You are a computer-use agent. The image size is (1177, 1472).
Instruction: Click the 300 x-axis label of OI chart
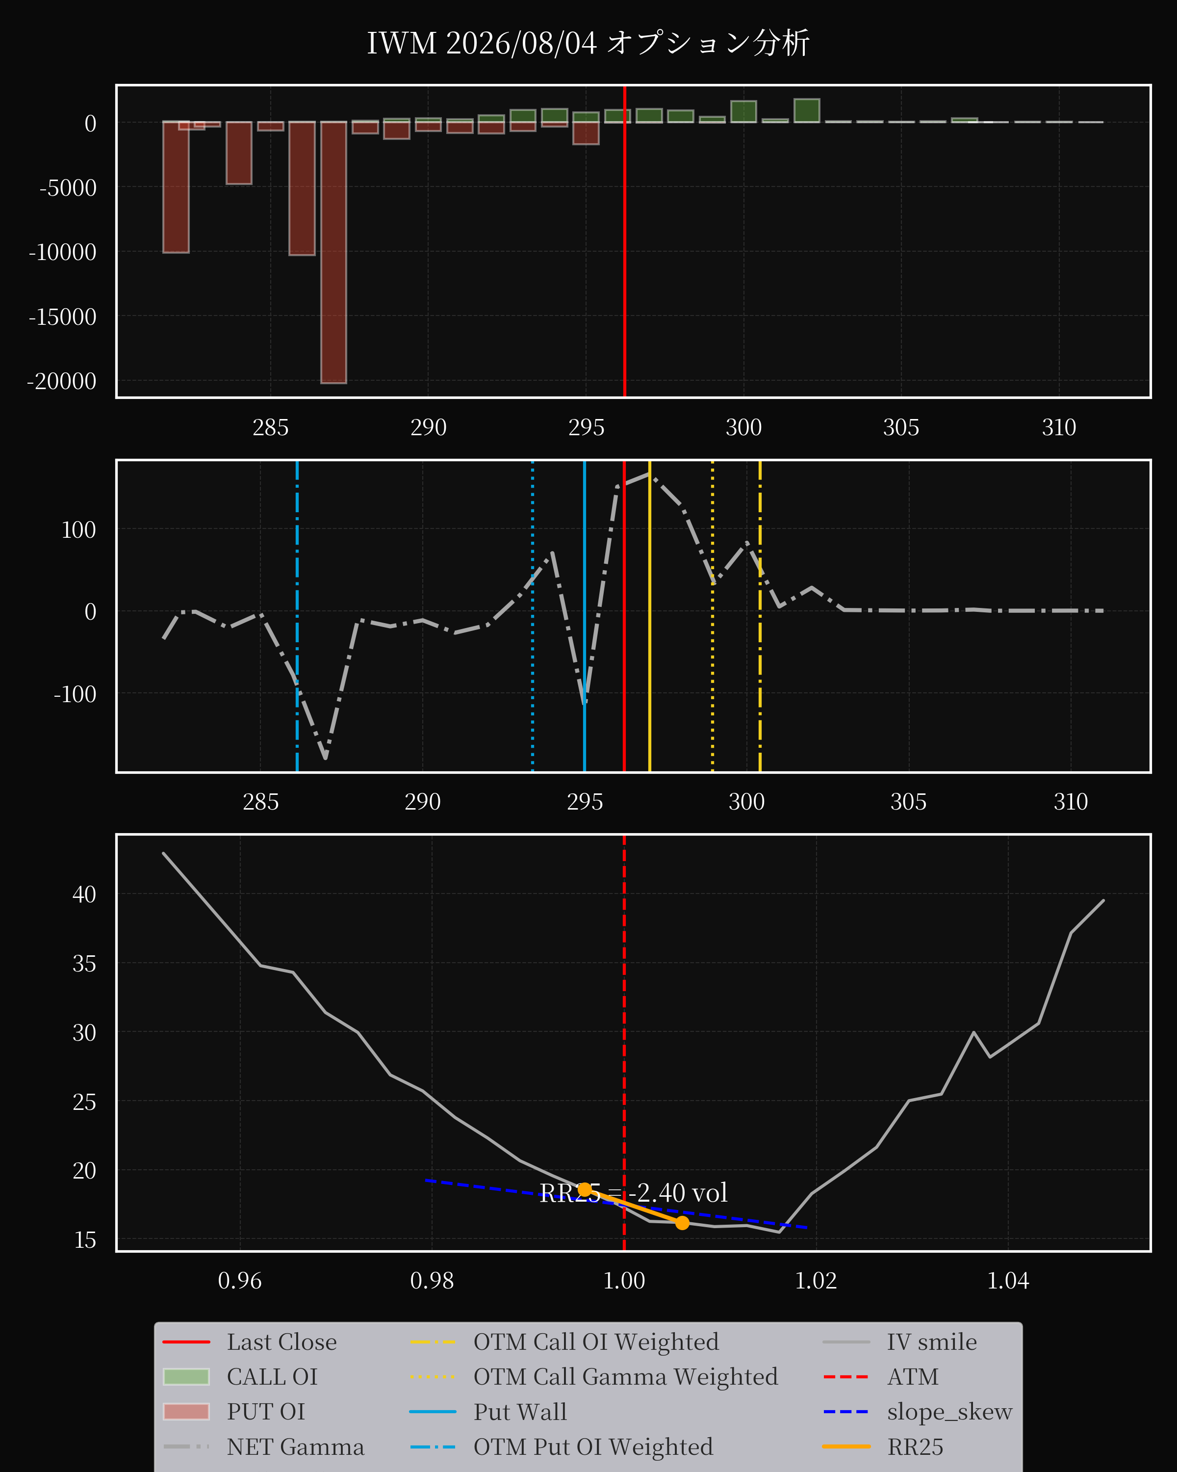(743, 427)
